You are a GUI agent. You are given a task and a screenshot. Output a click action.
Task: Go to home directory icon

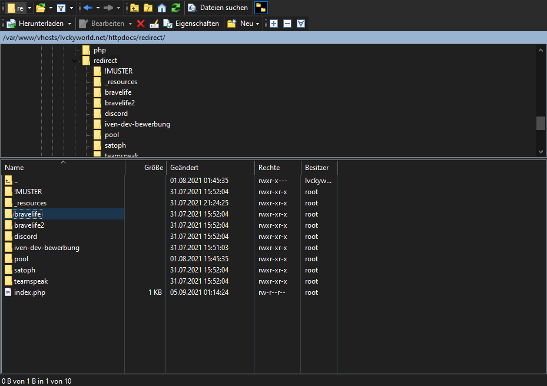pyautogui.click(x=162, y=8)
